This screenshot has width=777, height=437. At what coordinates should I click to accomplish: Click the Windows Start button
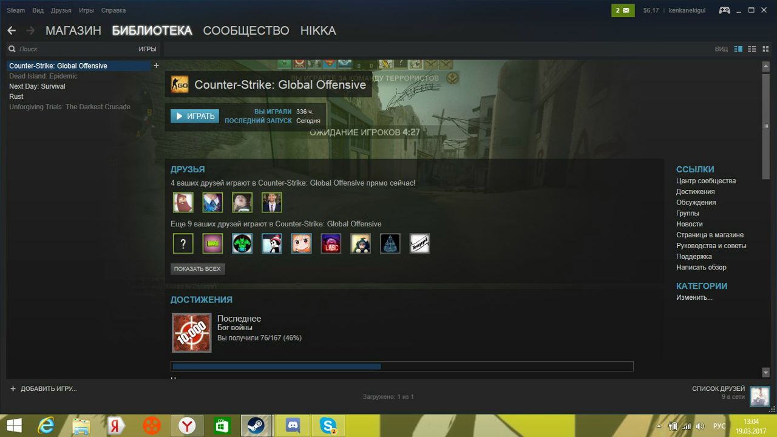pos(14,425)
